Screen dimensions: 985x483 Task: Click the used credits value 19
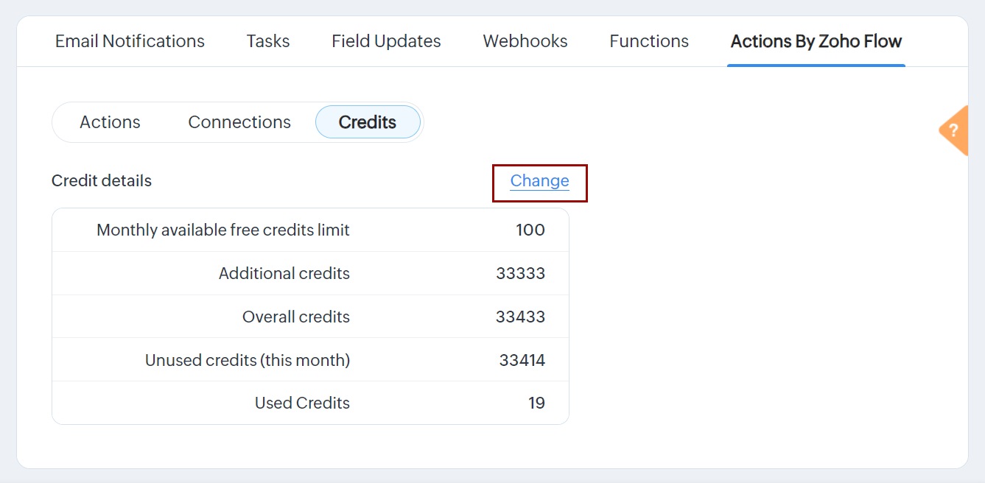coord(536,403)
